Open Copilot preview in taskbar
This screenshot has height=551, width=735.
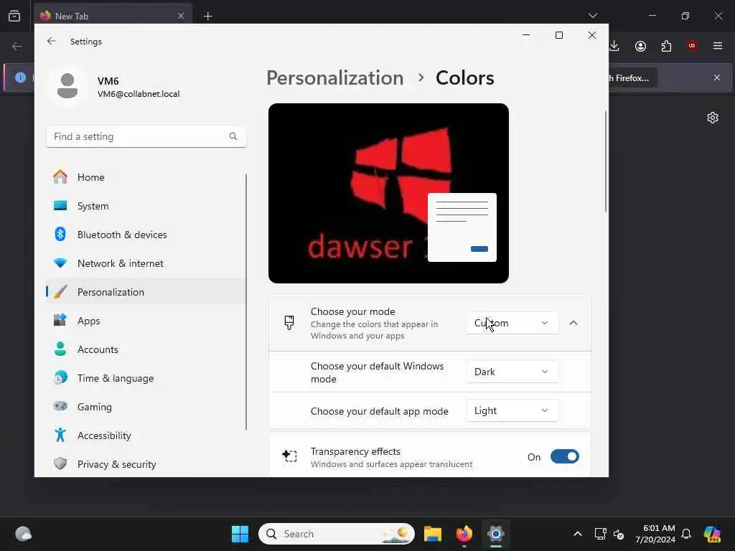click(x=712, y=534)
